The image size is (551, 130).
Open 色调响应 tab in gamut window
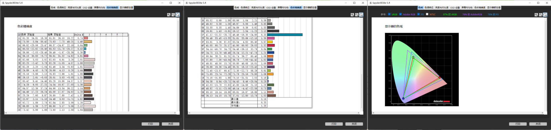coord(429,7)
